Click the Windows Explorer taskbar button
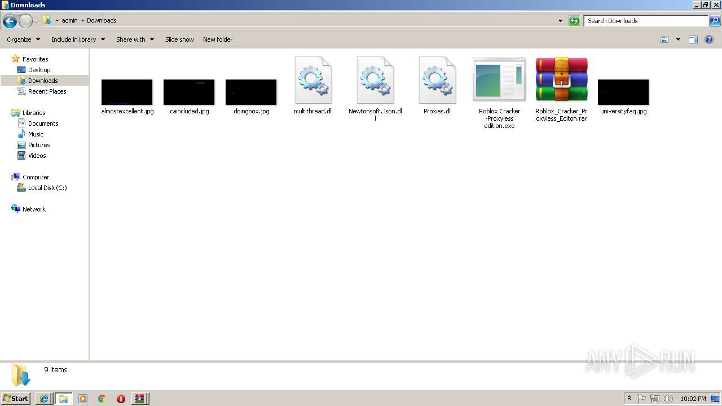Viewport: 722px width, 406px height. pyautogui.click(x=63, y=399)
